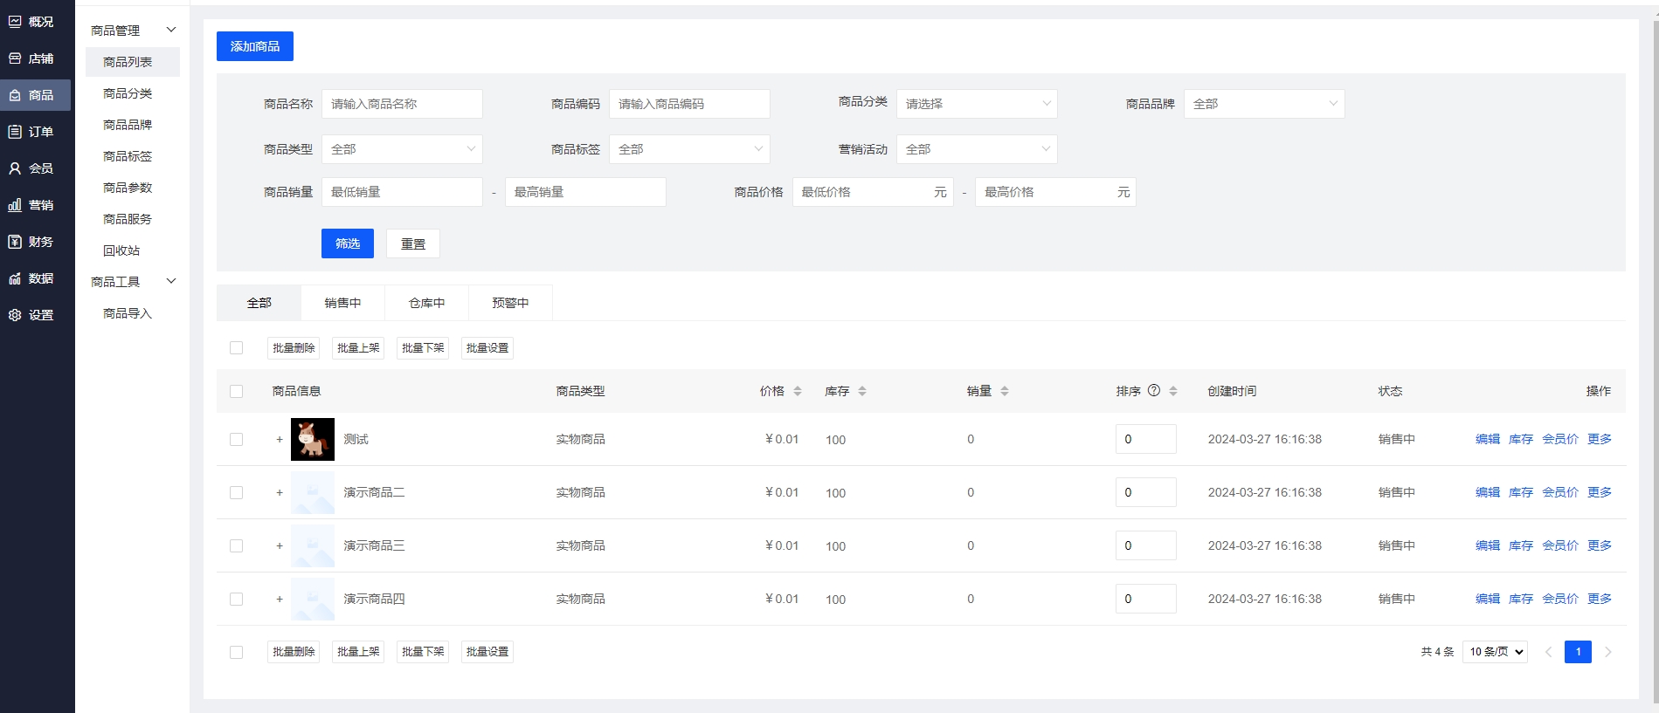
Task: Expand the 演示商品三 row with plus sign
Action: pos(280,545)
